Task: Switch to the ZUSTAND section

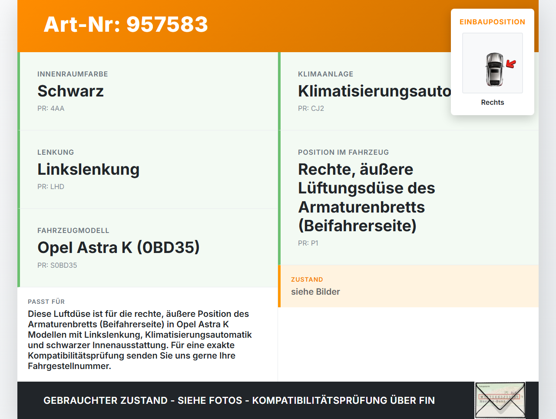Action: coord(307,279)
